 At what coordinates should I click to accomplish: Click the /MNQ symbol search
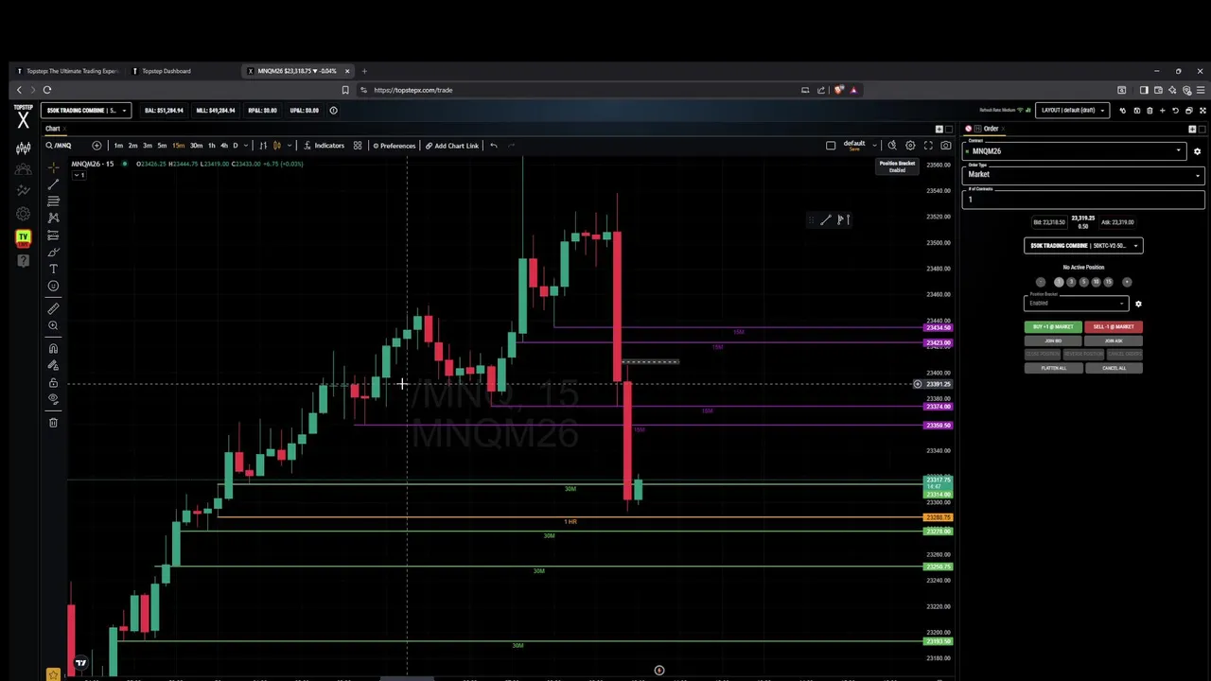tap(59, 146)
